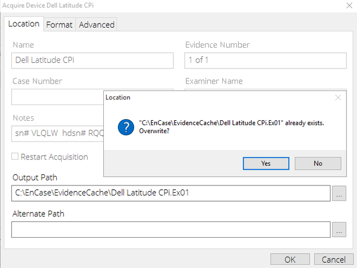Click the blue question mark icon
357x268 pixels.
(125, 127)
